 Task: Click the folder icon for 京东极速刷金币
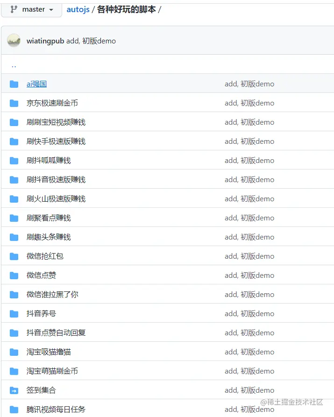14,103
